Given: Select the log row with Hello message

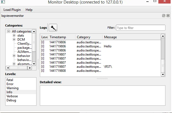Looking at the screenshot, I should click(100, 46).
